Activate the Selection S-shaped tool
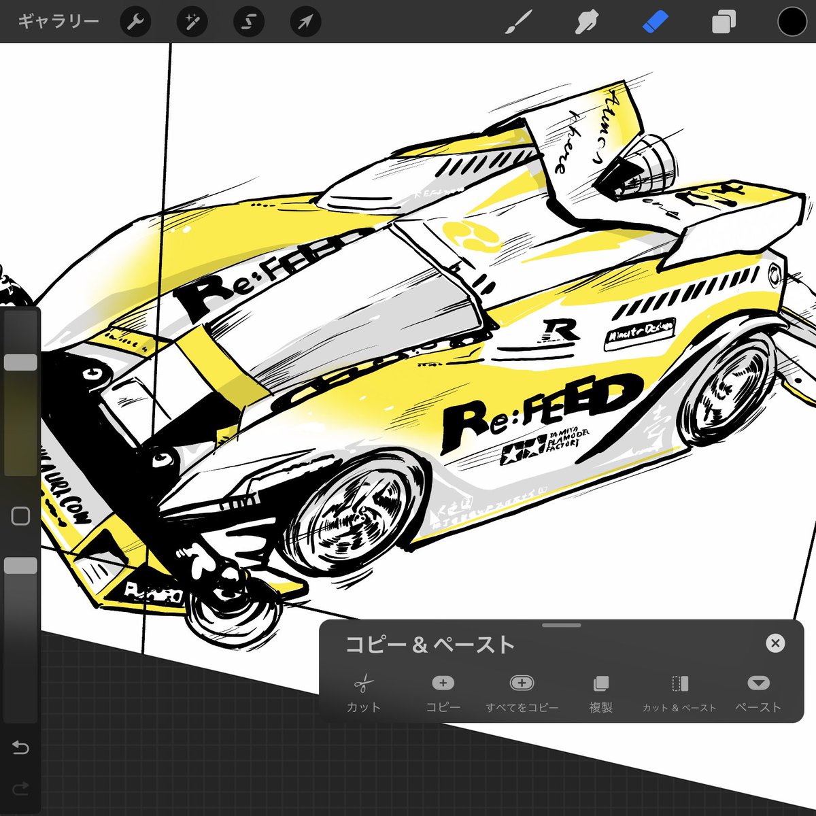Screen dimensions: 816x816 tap(249, 22)
